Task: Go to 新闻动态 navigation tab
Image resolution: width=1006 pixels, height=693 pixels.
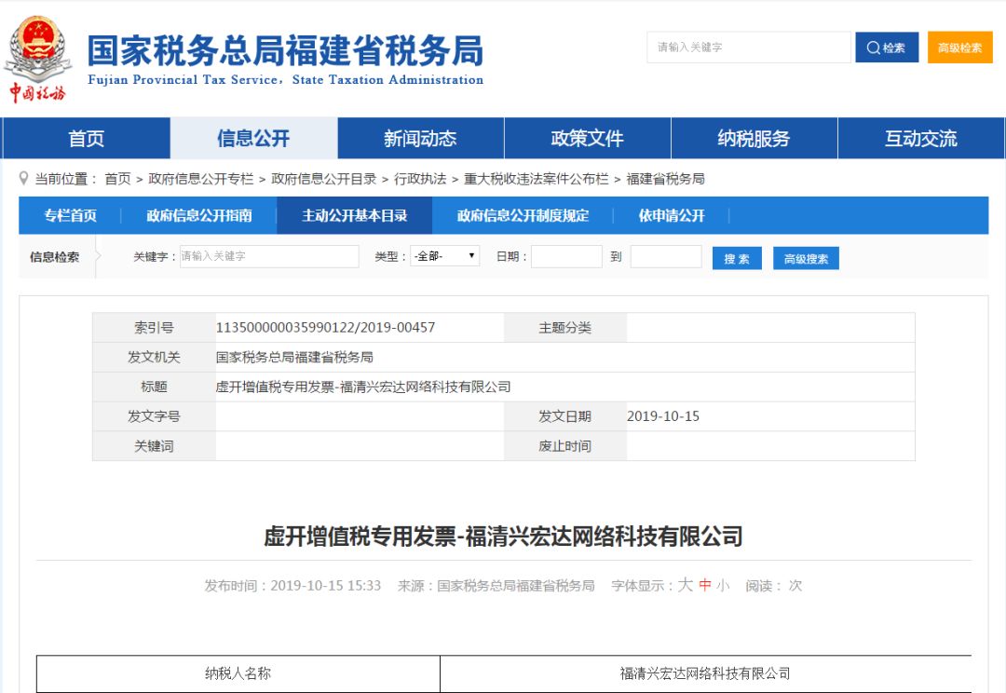Action: point(420,138)
